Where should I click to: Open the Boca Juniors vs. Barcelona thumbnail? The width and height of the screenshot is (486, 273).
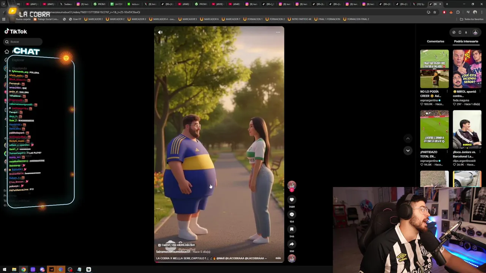click(467, 129)
